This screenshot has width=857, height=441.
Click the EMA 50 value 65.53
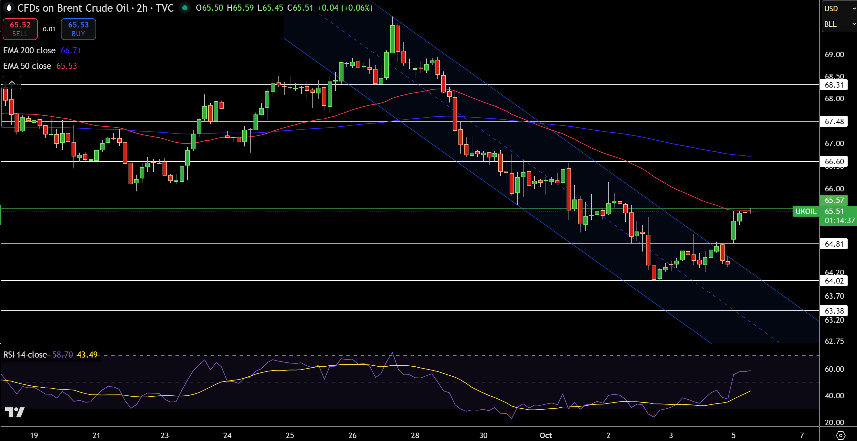tap(67, 66)
